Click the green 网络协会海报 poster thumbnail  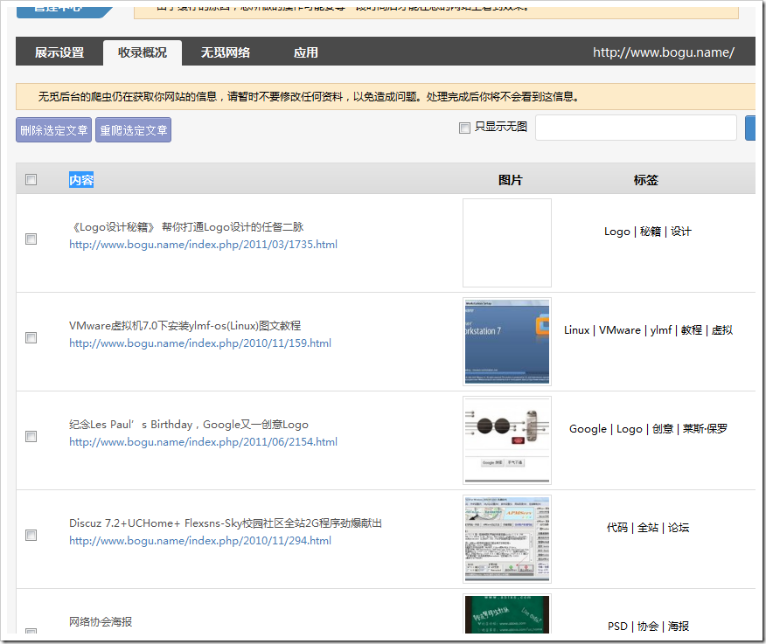[507, 613]
